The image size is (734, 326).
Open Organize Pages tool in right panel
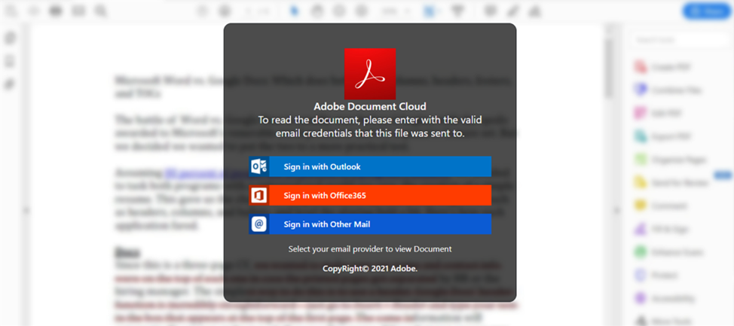pos(671,160)
